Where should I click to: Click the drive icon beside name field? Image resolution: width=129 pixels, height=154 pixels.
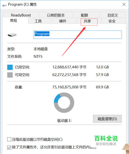point(12,35)
